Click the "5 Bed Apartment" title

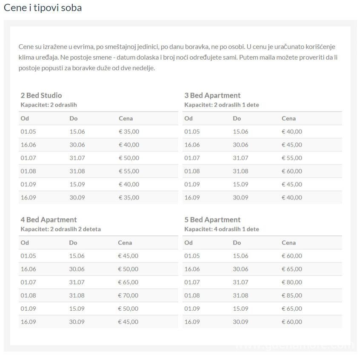[212, 219]
